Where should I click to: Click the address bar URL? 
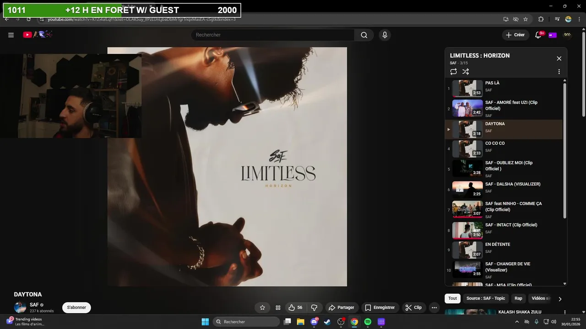pyautogui.click(x=142, y=19)
